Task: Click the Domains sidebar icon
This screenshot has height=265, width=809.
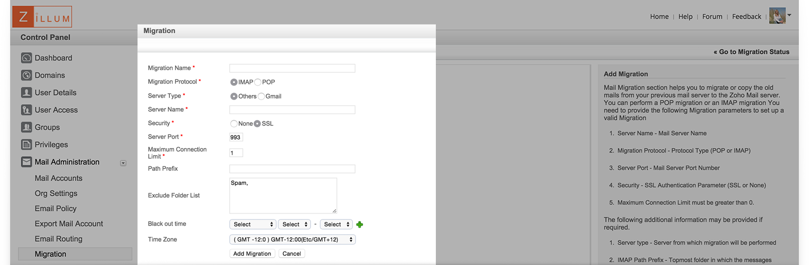Action: (x=26, y=75)
